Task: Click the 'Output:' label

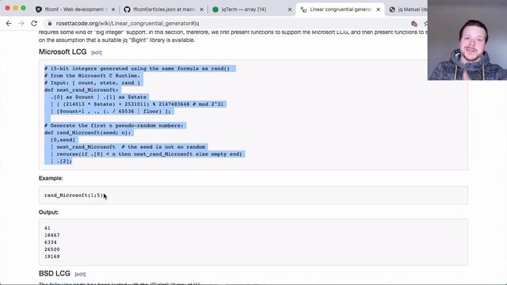Action: (49, 212)
